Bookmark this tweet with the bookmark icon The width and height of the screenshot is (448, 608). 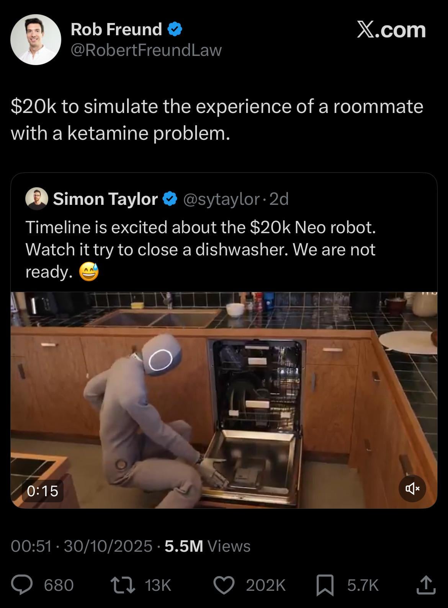(x=325, y=585)
